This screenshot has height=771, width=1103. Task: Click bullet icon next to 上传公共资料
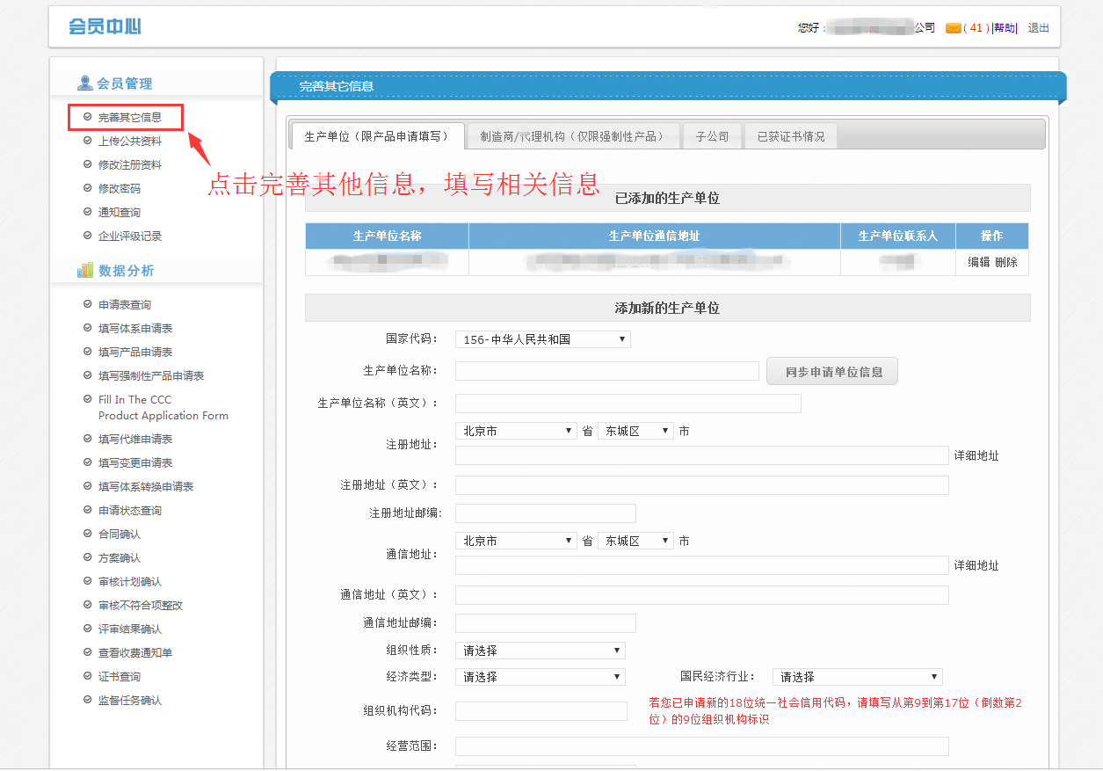tap(87, 141)
